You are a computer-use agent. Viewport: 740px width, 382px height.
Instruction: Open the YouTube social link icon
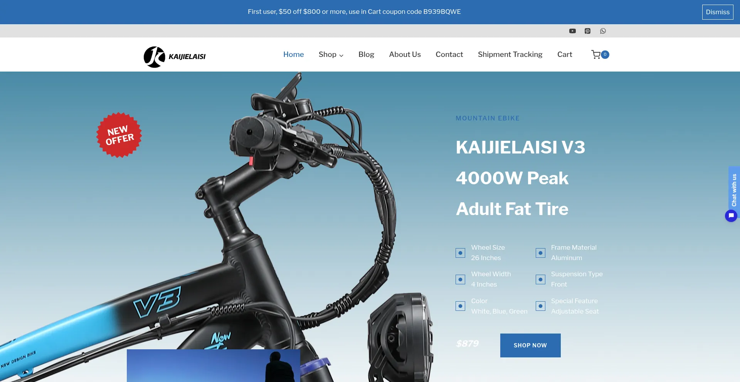point(572,31)
